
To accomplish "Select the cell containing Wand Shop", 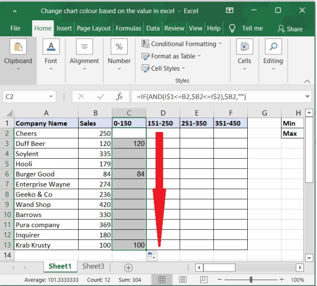I will [46, 204].
